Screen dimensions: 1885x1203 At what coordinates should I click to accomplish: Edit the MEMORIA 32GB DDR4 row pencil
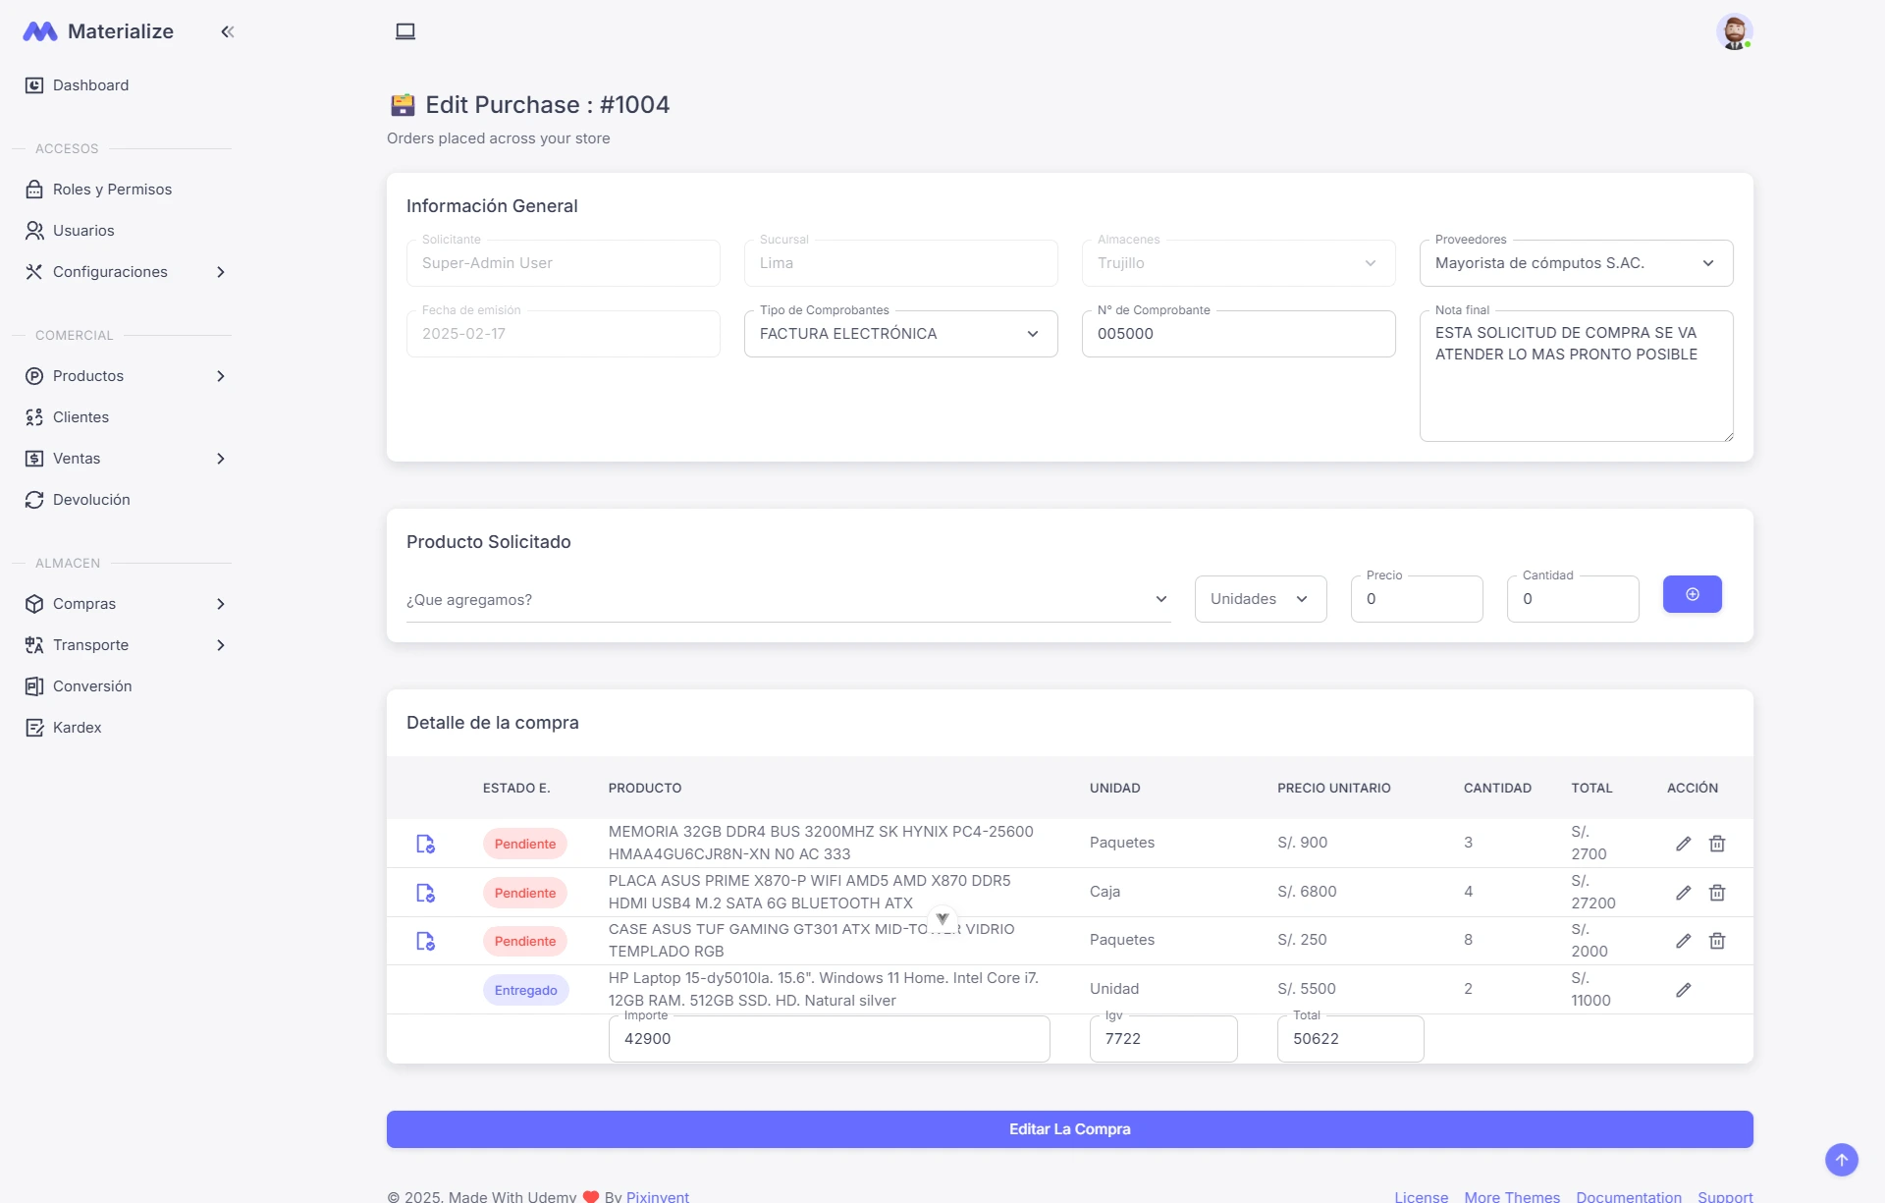pos(1683,844)
